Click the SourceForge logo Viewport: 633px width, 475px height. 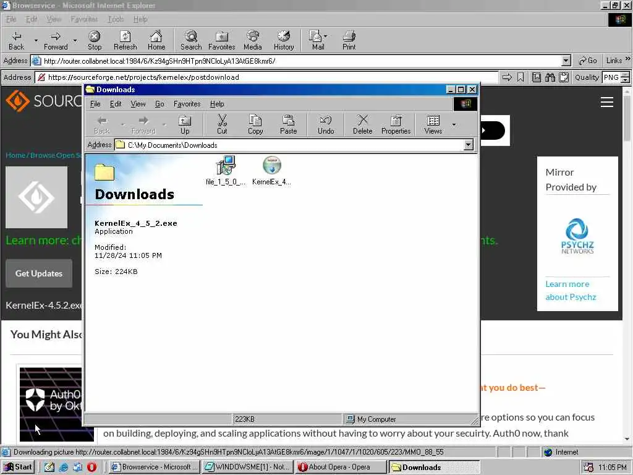coord(44,101)
